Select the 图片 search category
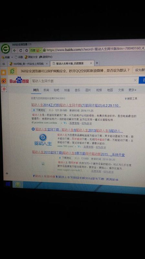 [x=88, y=90]
